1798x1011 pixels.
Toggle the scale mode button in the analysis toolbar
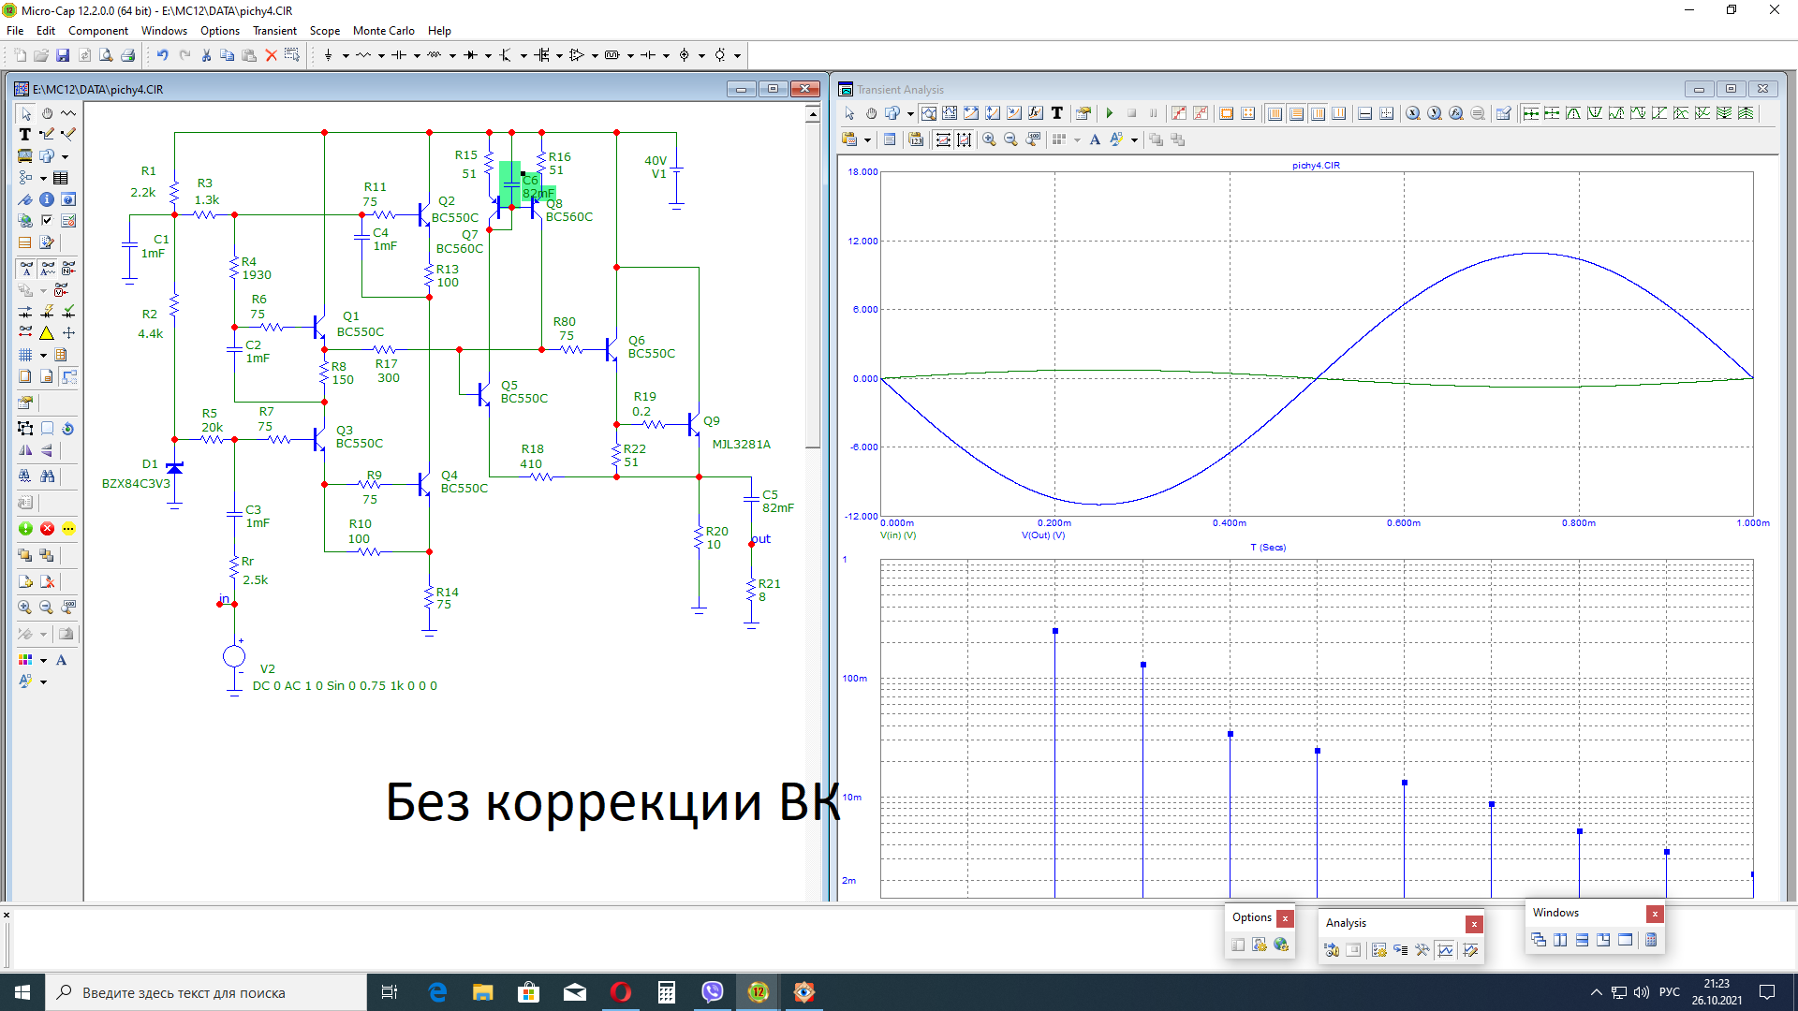coord(928,113)
